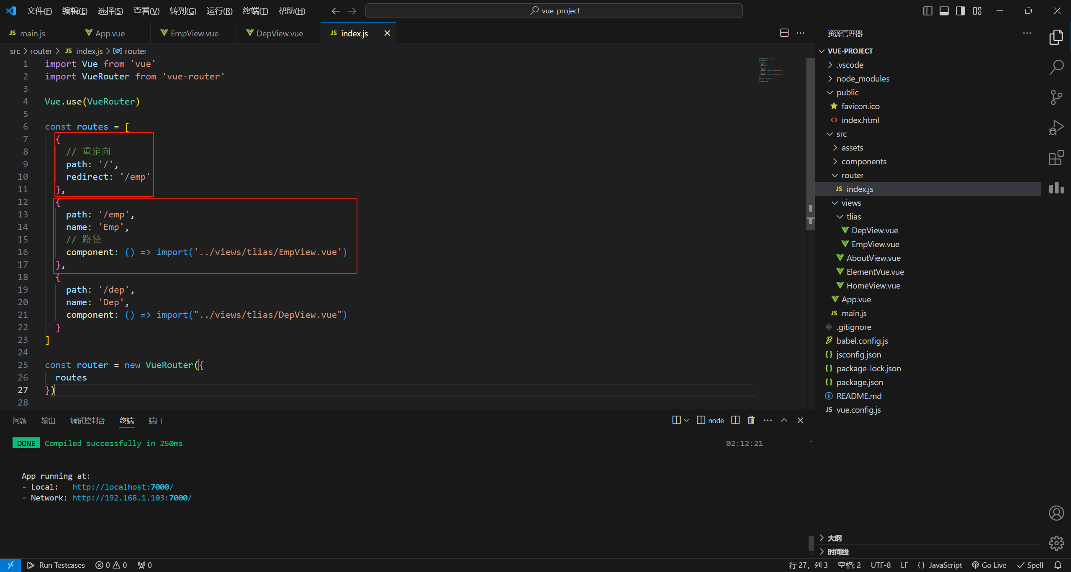Viewport: 1071px width, 572px height.
Task: Toggle primary side bar visibility
Action: click(927, 11)
